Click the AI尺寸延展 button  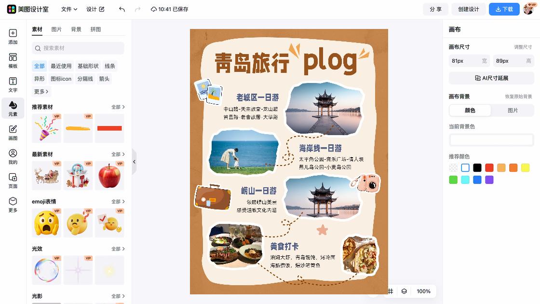pos(491,78)
